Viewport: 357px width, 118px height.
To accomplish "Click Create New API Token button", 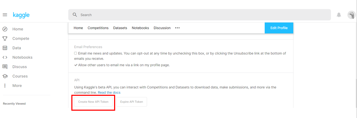I will pos(93,102).
